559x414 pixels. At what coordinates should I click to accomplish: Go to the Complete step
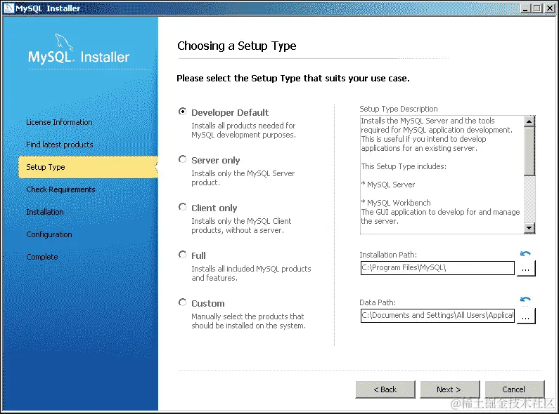(x=42, y=257)
